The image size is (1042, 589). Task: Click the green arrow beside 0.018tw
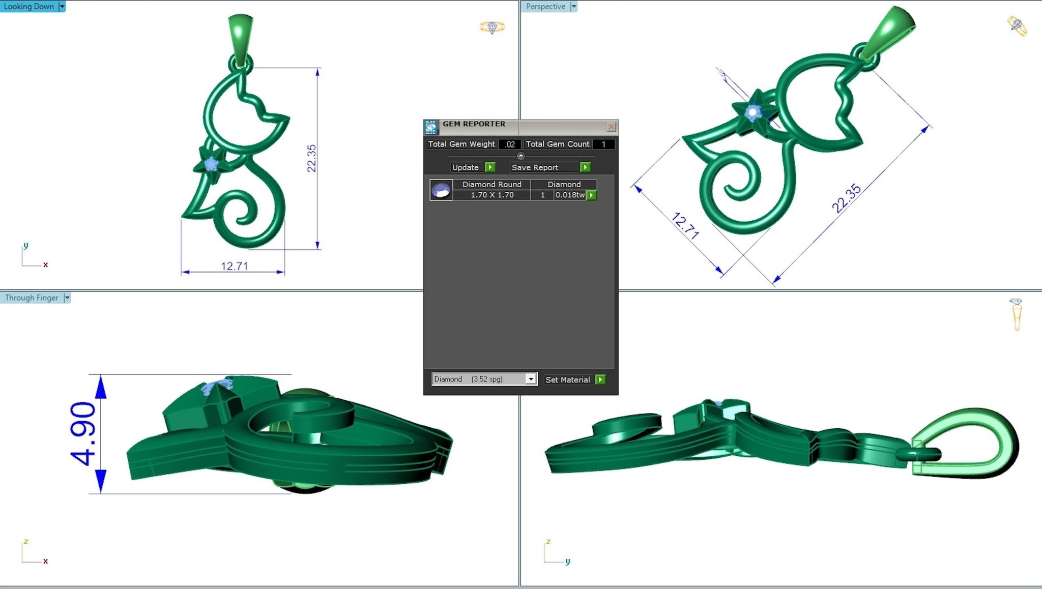pyautogui.click(x=591, y=195)
